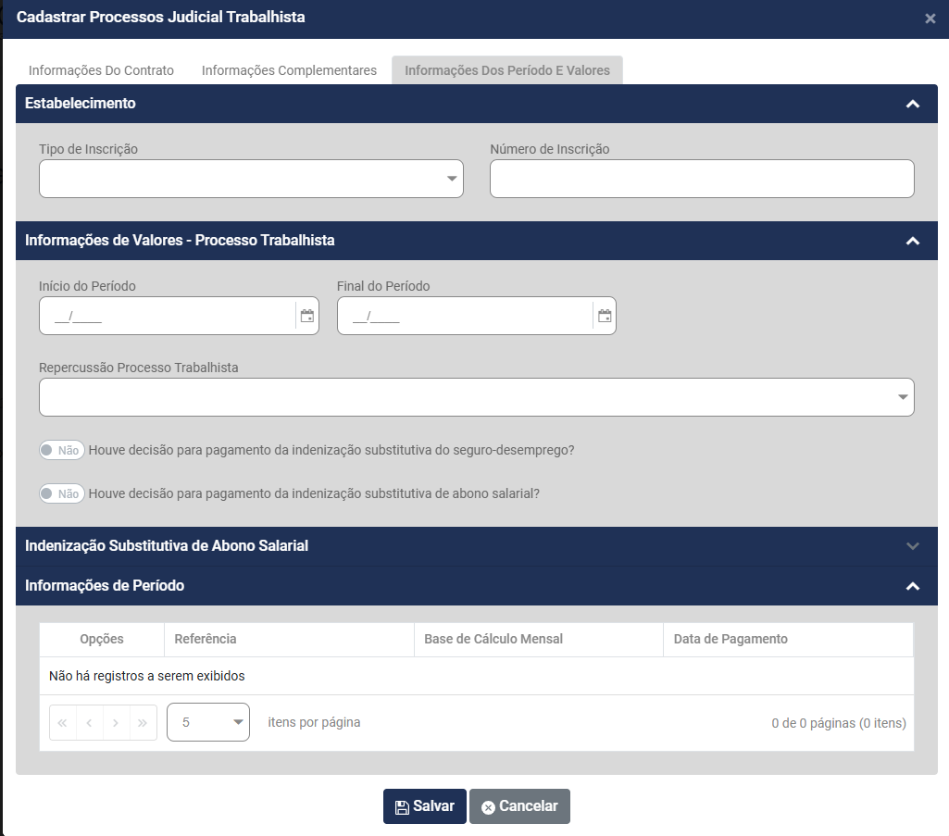Go to previous page of table
The width and height of the screenshot is (949, 836).
[x=89, y=723]
